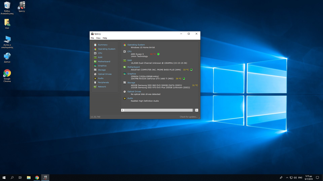The image size is (323, 181).
Task: Select CPU in the Speccy sidebar
Action: pyautogui.click(x=100, y=53)
